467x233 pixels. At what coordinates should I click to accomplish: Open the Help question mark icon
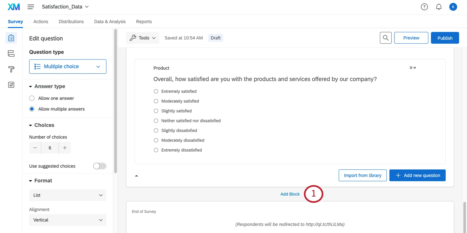424,7
